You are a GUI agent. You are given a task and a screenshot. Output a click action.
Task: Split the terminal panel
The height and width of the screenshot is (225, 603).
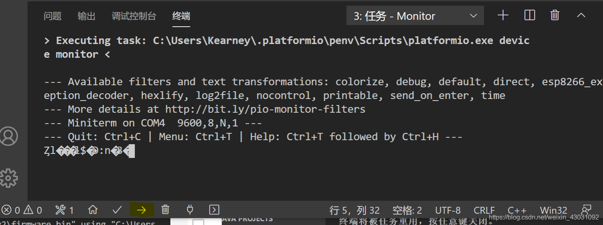530,15
